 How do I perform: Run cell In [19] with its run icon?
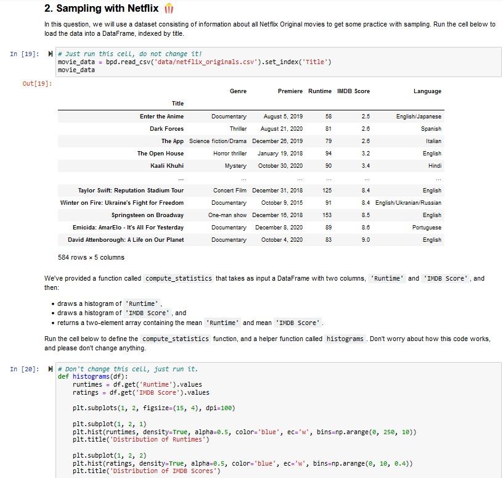[50, 54]
